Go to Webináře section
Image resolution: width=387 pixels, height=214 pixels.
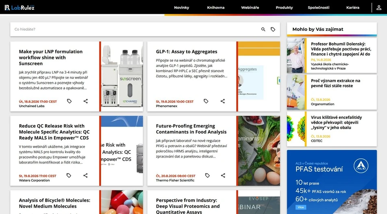[250, 8]
